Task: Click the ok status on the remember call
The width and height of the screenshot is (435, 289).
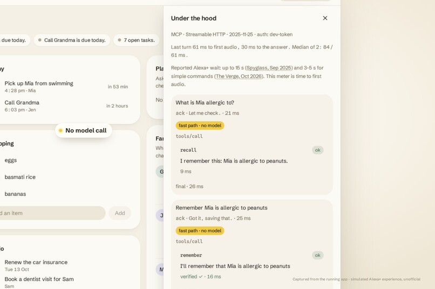Action: click(x=318, y=255)
